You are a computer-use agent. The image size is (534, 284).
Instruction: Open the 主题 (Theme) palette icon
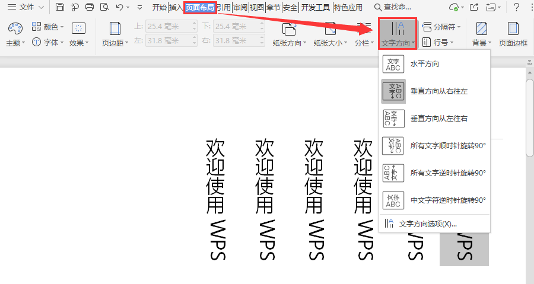tap(15, 29)
